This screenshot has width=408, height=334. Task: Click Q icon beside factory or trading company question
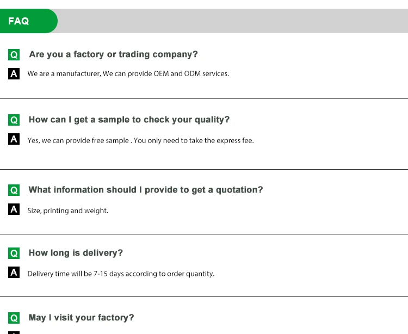tap(14, 55)
